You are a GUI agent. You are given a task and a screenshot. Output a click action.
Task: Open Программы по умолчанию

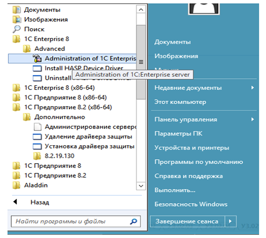pos(198,162)
